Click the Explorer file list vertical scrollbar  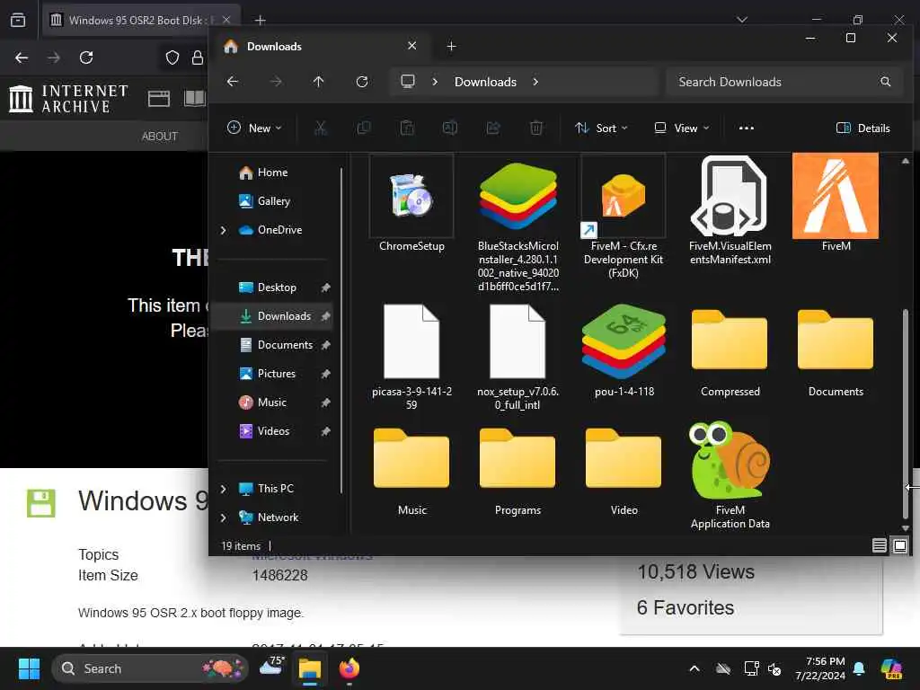click(x=906, y=413)
